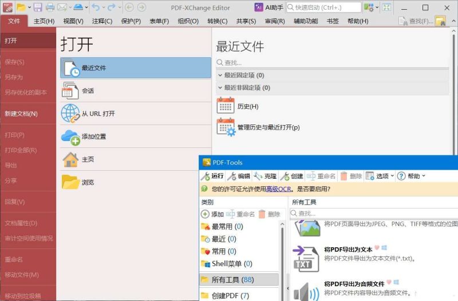Open the 注释(C) menu
This screenshot has height=301, width=458.
point(102,21)
